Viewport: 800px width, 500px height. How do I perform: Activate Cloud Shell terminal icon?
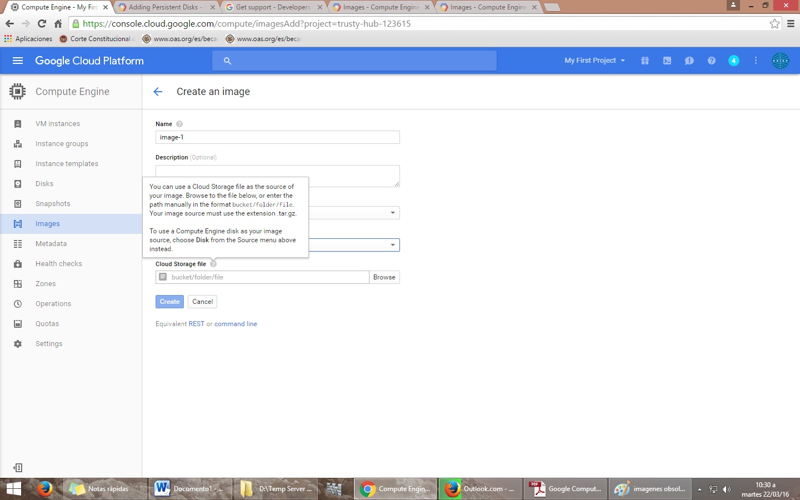tap(667, 61)
